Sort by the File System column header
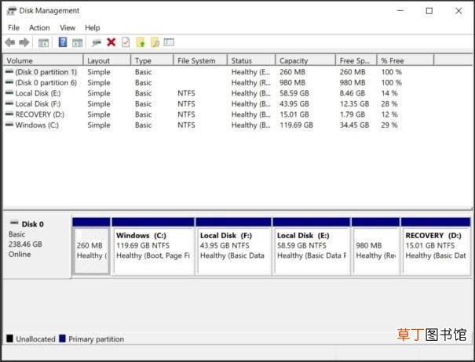 [x=200, y=60]
